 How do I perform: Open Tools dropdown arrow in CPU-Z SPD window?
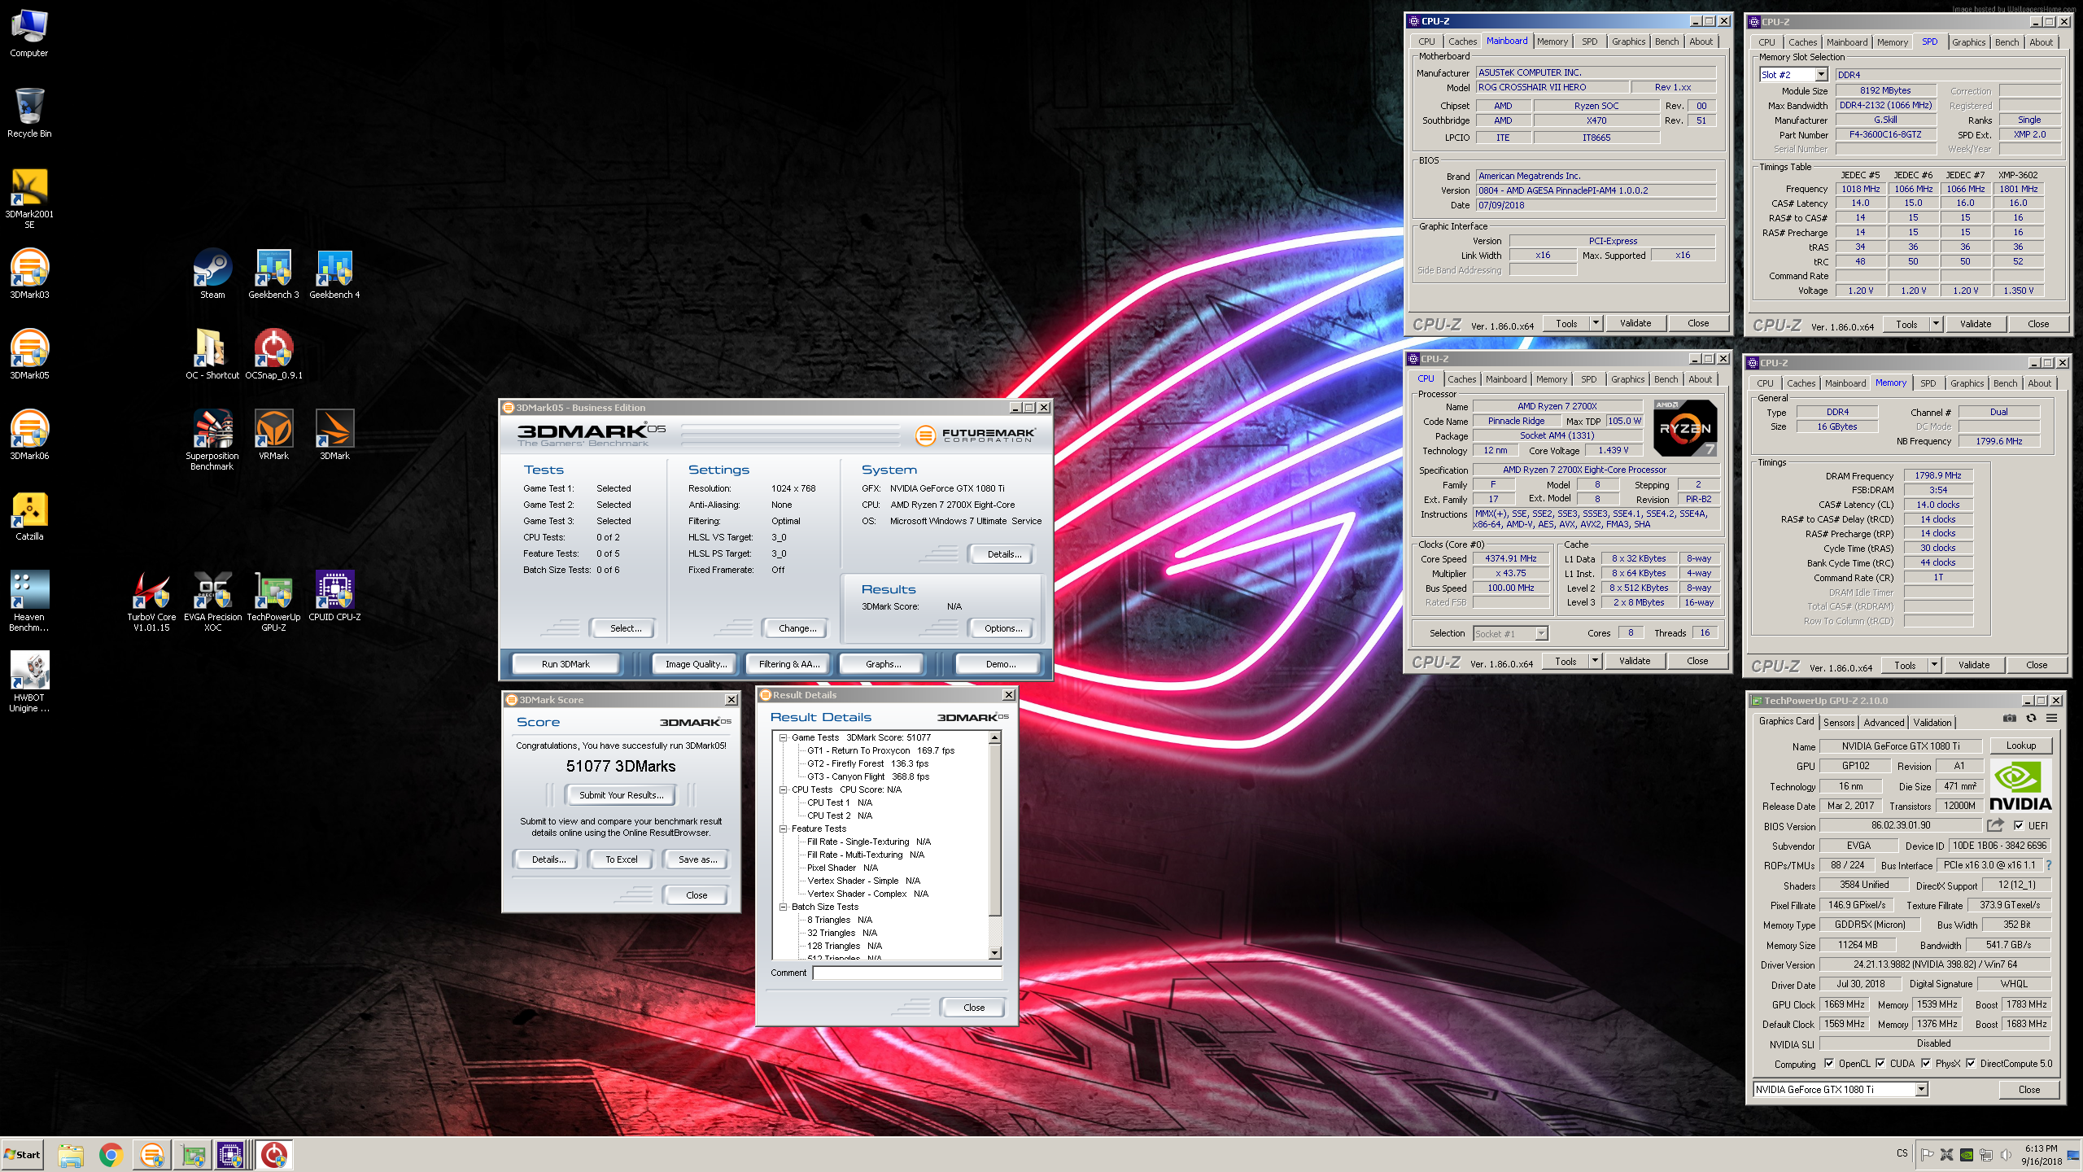pos(1936,324)
